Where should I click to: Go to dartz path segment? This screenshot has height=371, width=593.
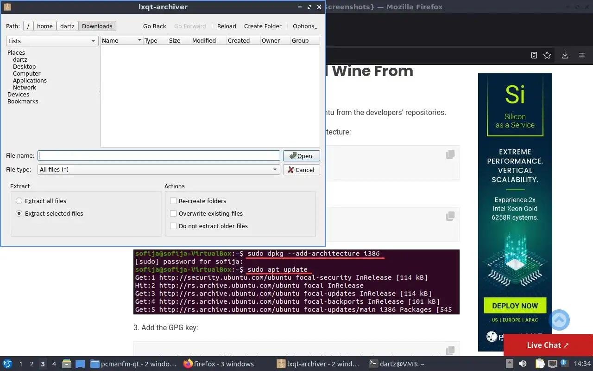coord(67,26)
